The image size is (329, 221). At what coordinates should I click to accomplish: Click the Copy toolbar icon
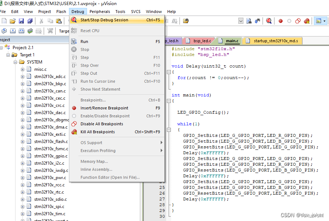point(50,21)
